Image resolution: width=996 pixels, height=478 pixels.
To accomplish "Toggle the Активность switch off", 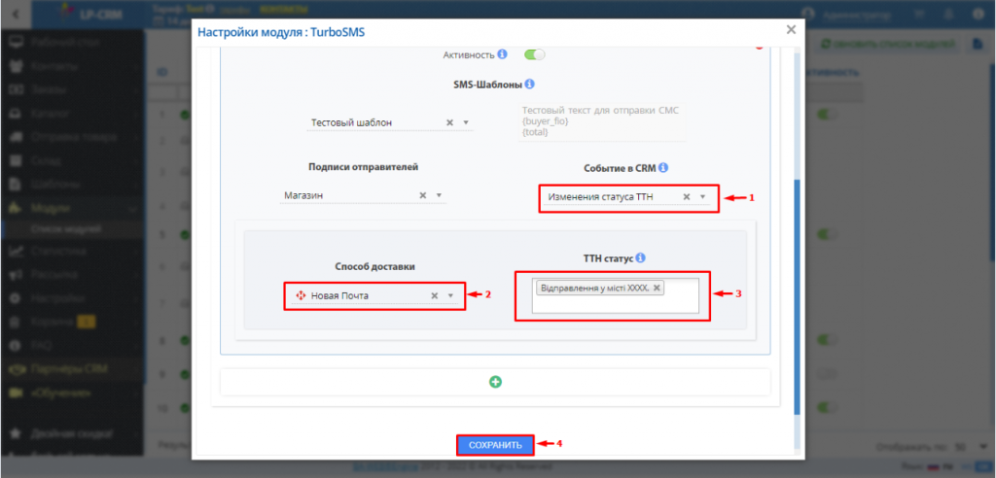I will click(x=534, y=54).
